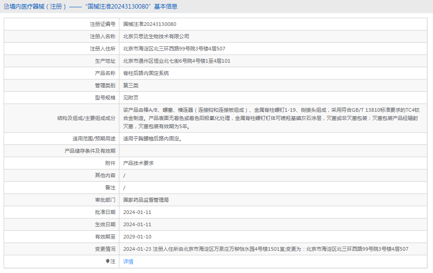
Task: Select the 见附页 value in 型号规格 row
Action: pos(131,98)
